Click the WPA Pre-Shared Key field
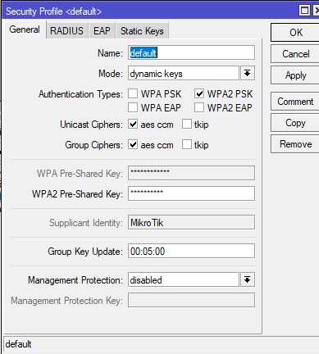Image resolution: width=319 pixels, height=354 pixels. [x=191, y=173]
